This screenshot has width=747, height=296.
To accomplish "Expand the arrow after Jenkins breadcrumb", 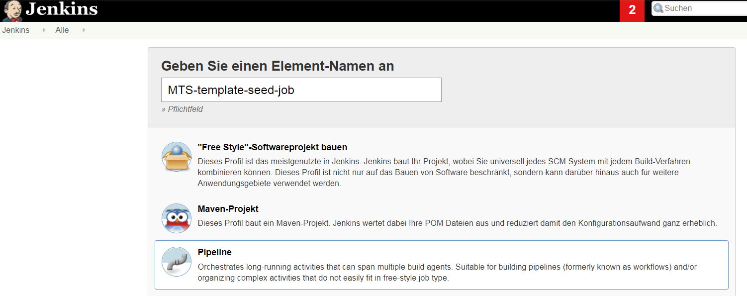I will click(x=44, y=30).
